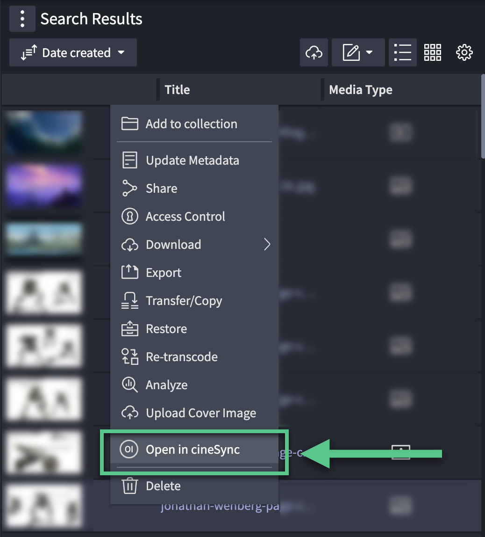Switch to grid view
Screen dimensions: 485x537
432,52
